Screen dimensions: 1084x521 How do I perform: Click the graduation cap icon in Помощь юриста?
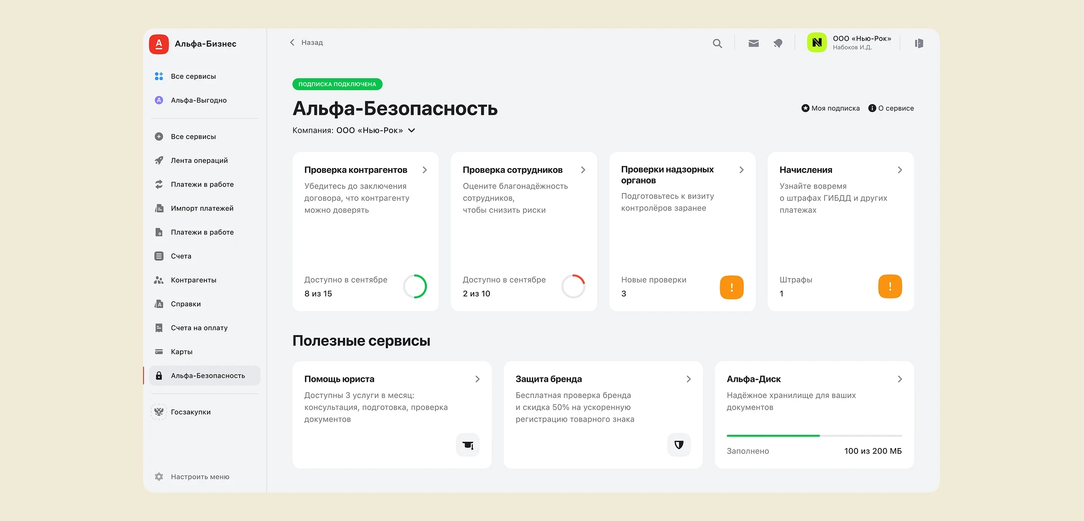coord(468,445)
